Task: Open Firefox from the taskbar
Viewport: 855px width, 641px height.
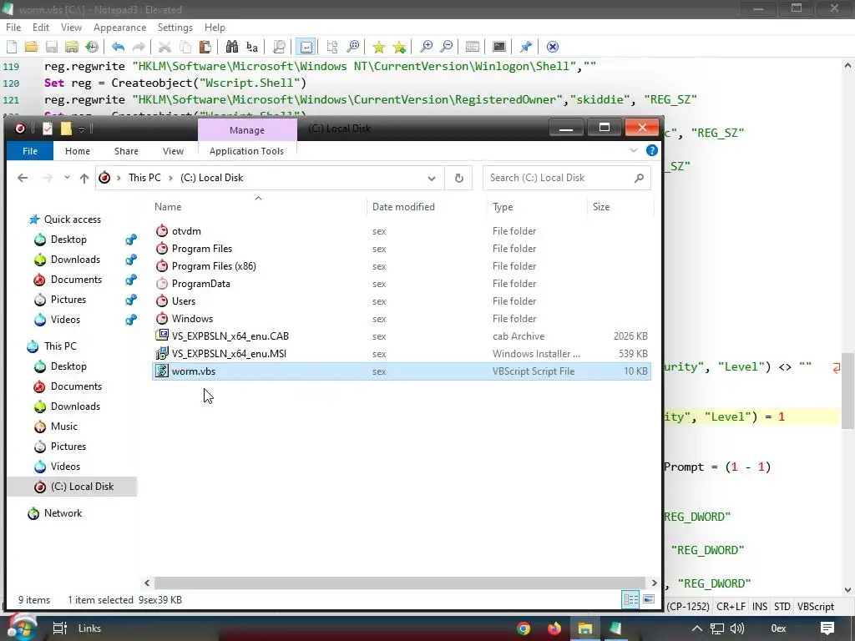Action: coord(554,628)
